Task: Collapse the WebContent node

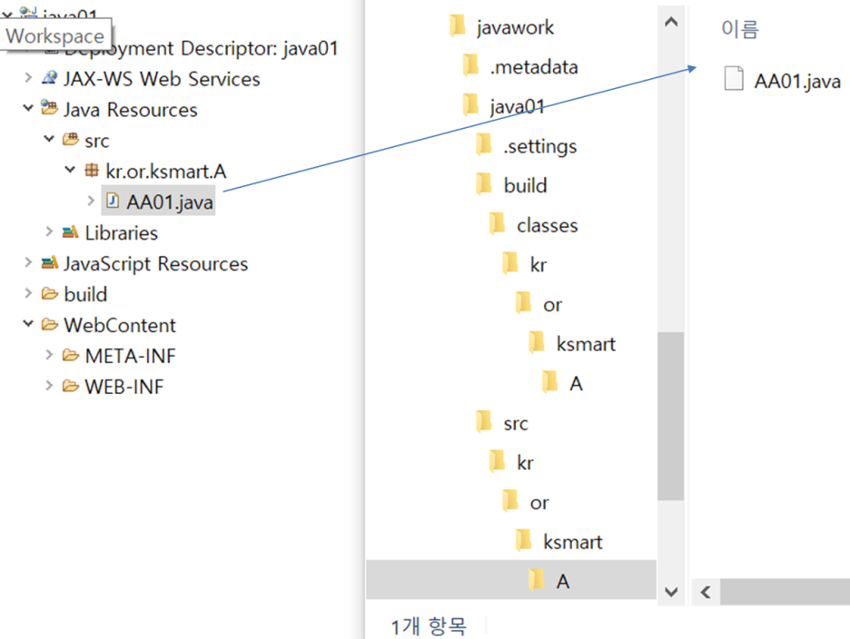Action: [28, 323]
